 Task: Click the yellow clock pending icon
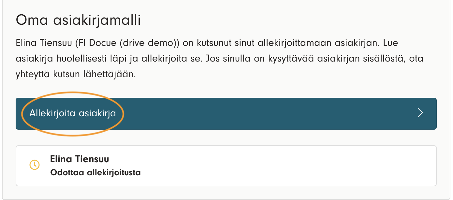(x=35, y=165)
